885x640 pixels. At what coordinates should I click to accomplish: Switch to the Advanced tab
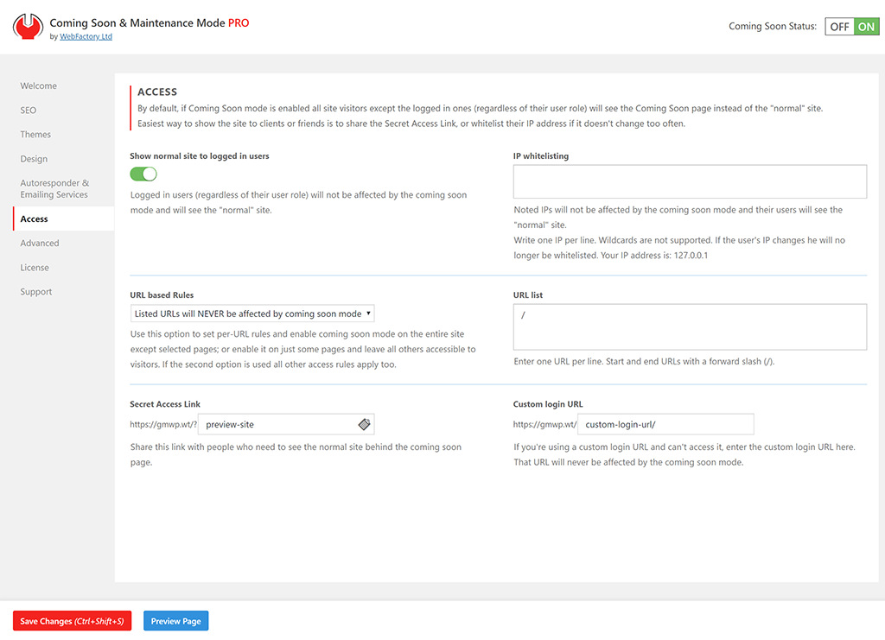tap(40, 244)
